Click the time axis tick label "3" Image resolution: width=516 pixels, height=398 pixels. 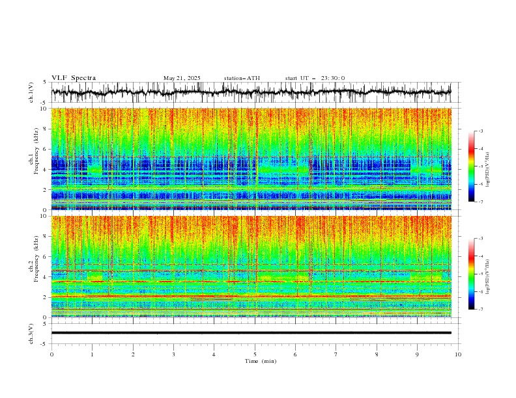pos(173,354)
